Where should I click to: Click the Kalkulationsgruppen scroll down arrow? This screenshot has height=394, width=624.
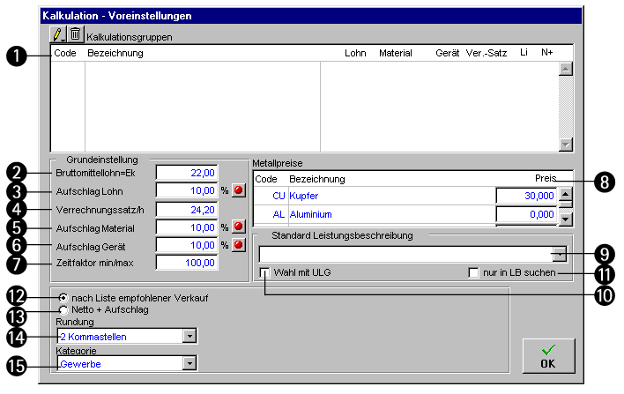pos(566,145)
